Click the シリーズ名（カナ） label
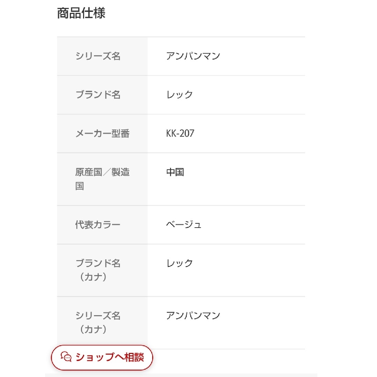Viewport: 377px width, 377px height. (x=98, y=323)
